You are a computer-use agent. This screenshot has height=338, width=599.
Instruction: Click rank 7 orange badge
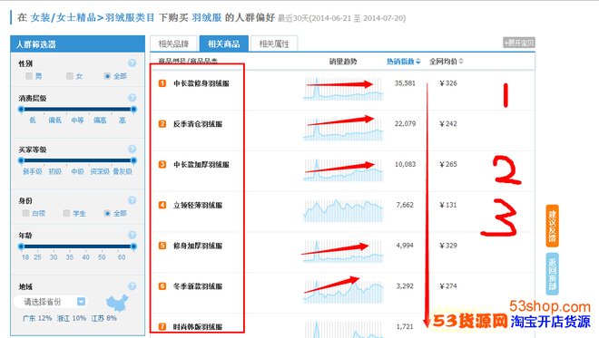pos(162,326)
